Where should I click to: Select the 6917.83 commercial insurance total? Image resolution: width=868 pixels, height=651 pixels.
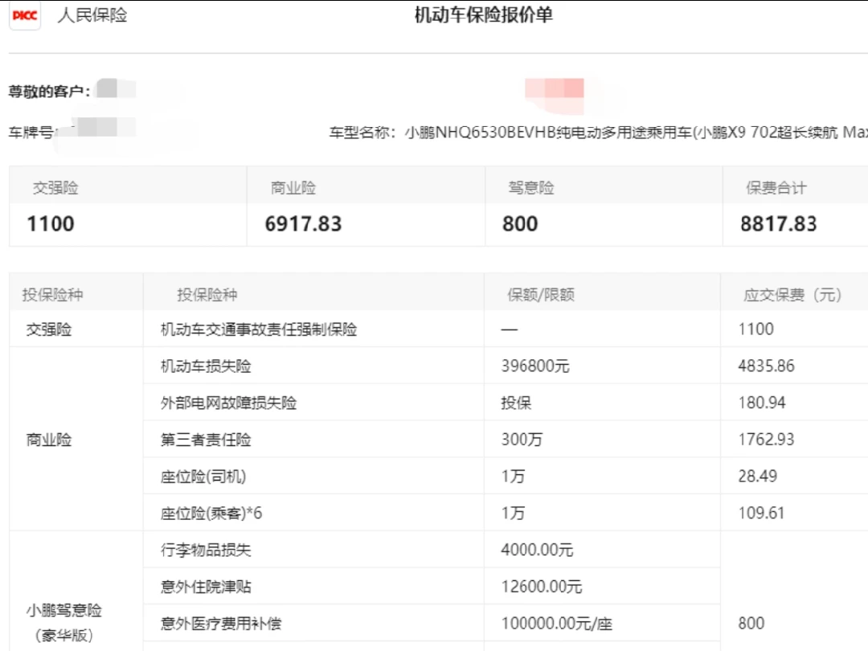pyautogui.click(x=303, y=223)
